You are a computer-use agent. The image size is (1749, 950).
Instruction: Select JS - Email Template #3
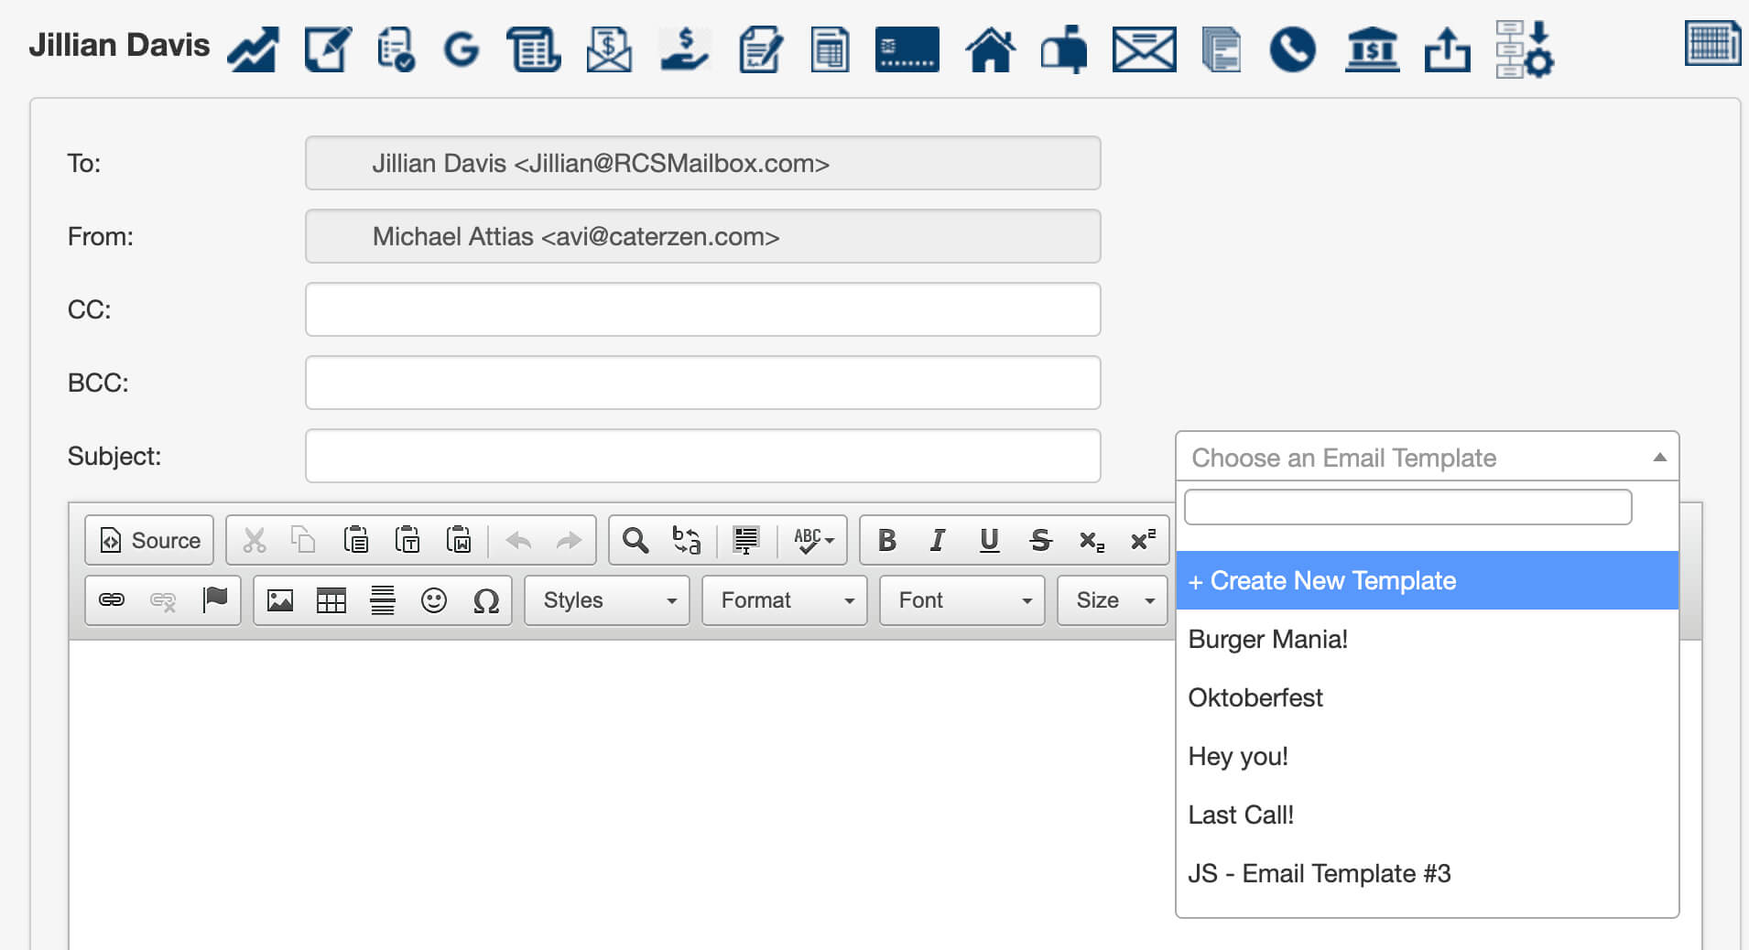[x=1427, y=873]
